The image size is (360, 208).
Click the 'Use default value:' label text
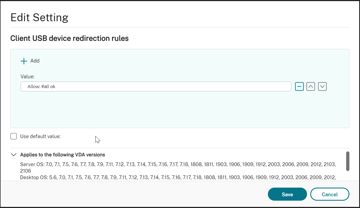pos(40,136)
